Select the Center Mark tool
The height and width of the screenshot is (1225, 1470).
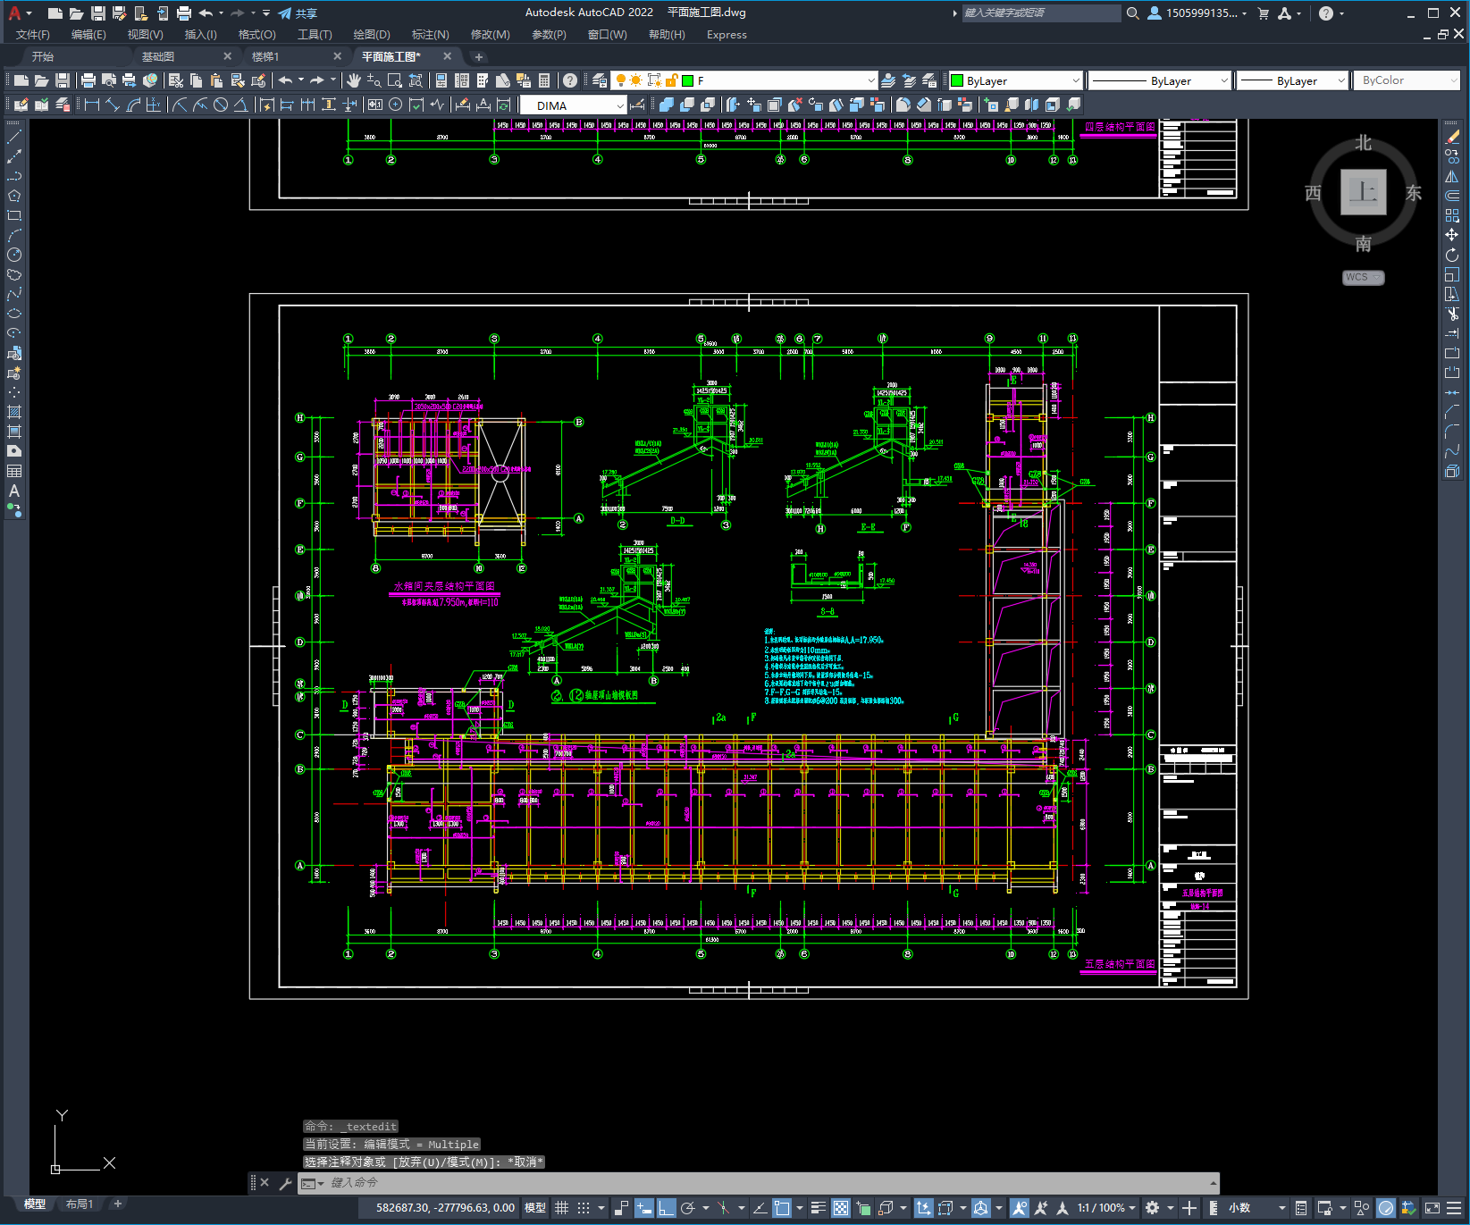pyautogui.click(x=395, y=105)
